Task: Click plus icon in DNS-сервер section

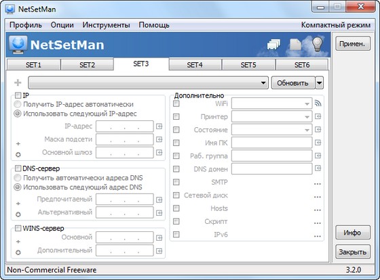Action: click(18, 204)
